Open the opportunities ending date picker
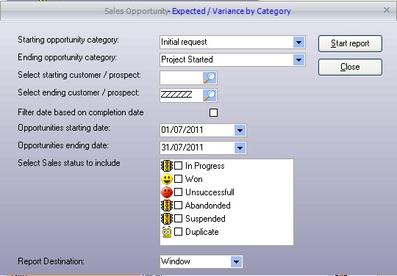This screenshot has width=397, height=276. point(240,148)
